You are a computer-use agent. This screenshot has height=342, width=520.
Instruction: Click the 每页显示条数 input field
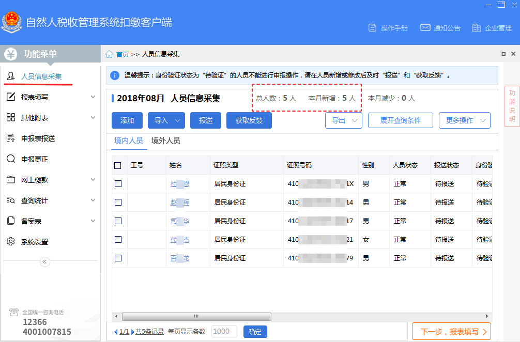tap(224, 331)
